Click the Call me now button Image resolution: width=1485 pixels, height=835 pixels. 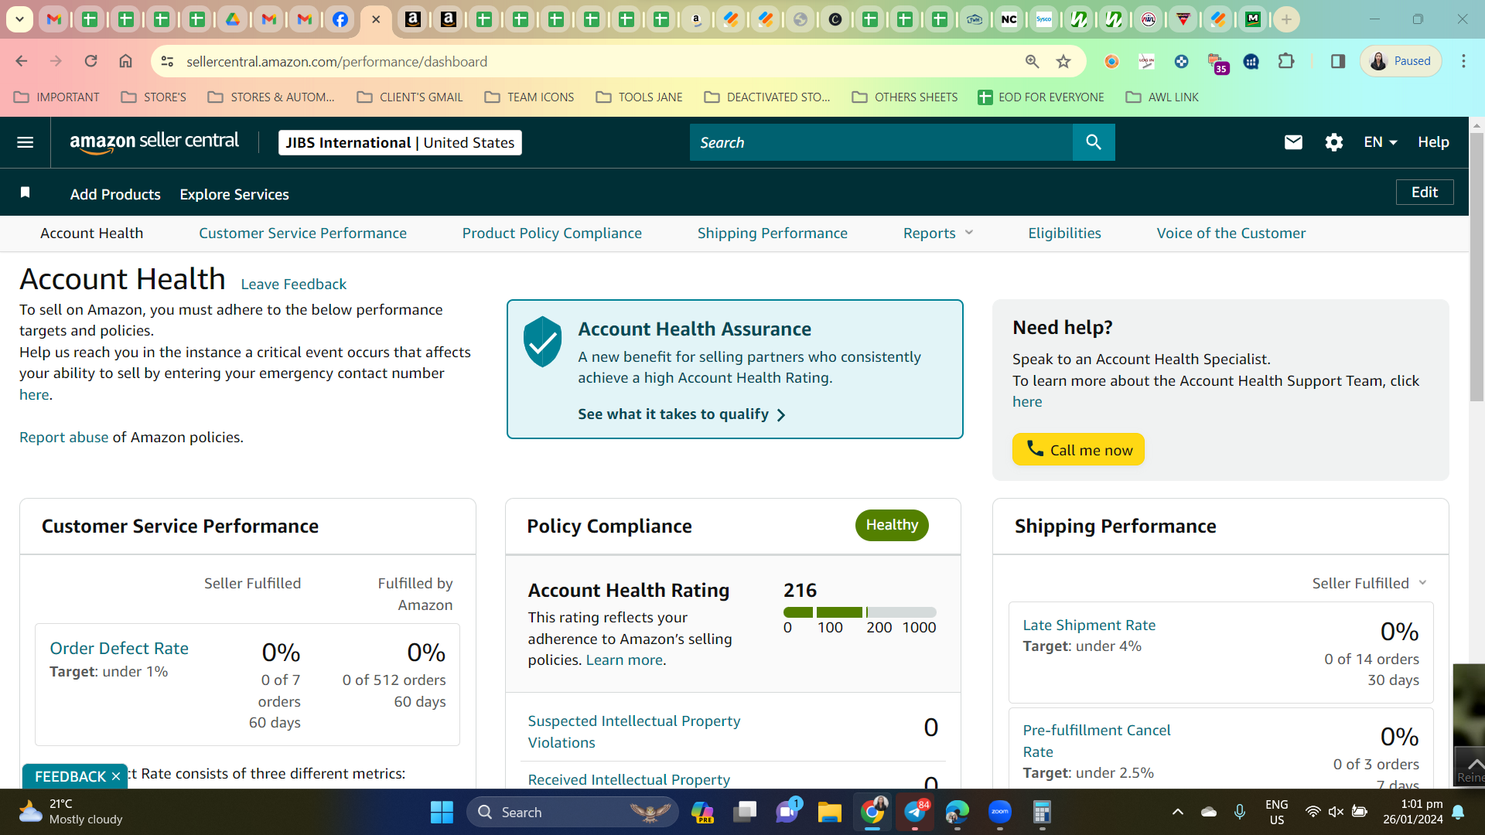click(x=1078, y=449)
